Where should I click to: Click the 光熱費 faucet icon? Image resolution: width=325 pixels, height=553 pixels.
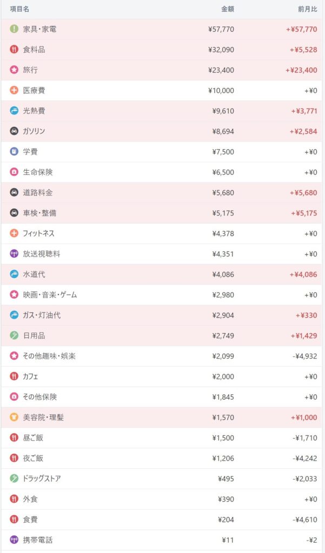14,111
